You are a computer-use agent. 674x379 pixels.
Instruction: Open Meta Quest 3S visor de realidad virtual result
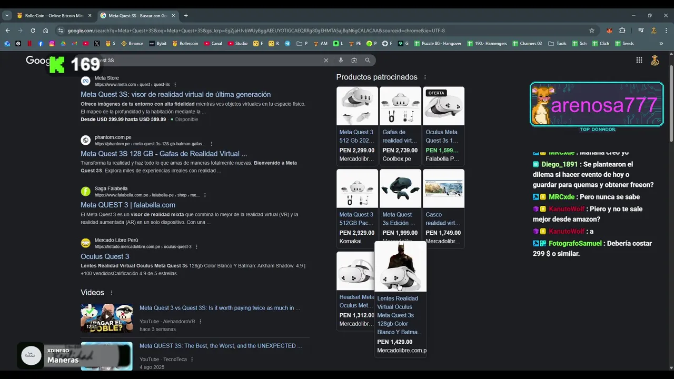coord(175,95)
